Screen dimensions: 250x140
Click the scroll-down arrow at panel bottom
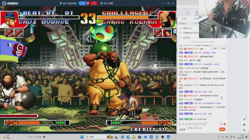248,132
